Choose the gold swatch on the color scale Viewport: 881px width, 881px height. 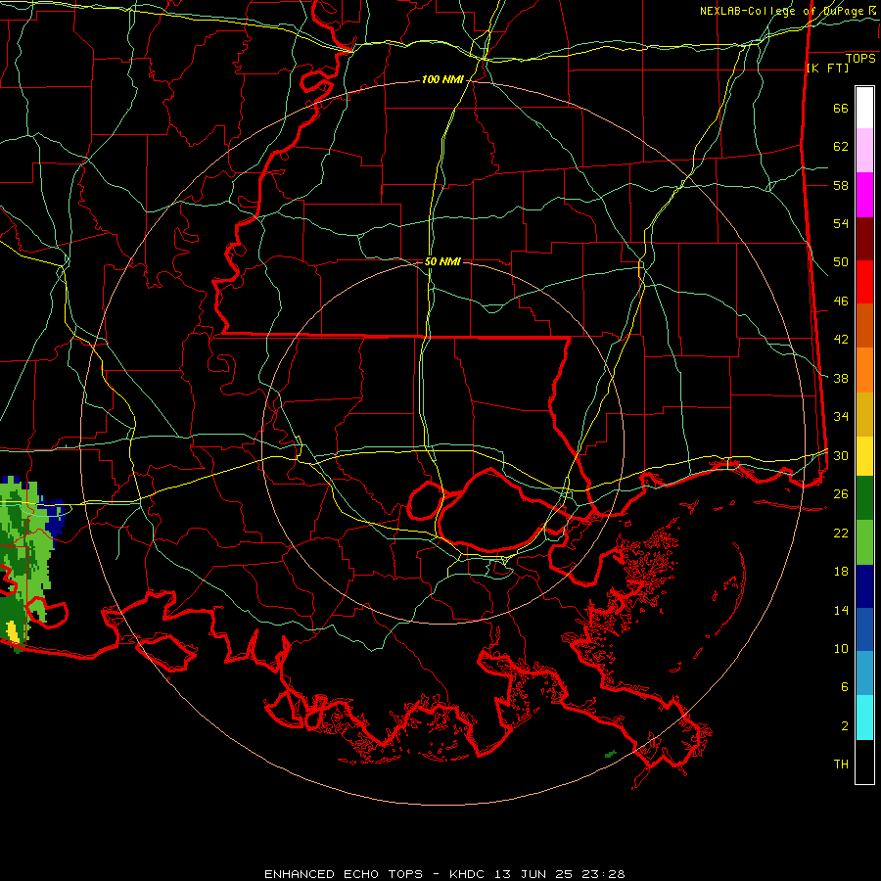(x=864, y=414)
